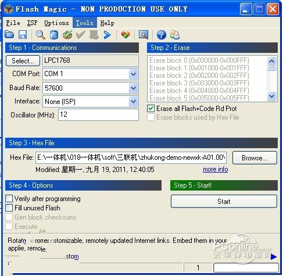
Task: Click the blue arrow Go icon
Action: 108,35
